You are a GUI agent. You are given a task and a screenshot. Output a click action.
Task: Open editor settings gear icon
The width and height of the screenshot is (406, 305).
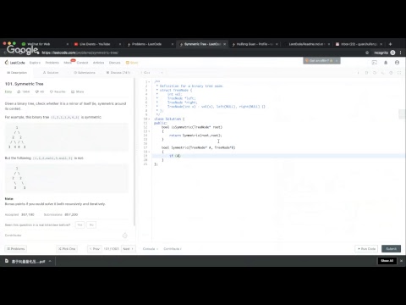[x=391, y=73]
